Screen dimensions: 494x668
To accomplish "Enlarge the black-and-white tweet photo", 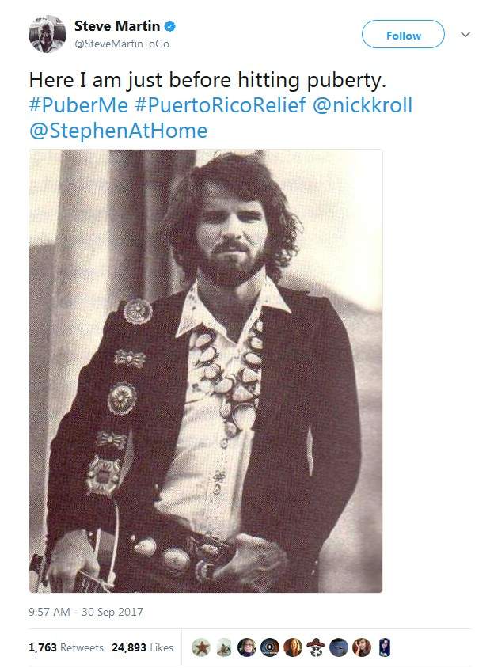I will pyautogui.click(x=206, y=370).
